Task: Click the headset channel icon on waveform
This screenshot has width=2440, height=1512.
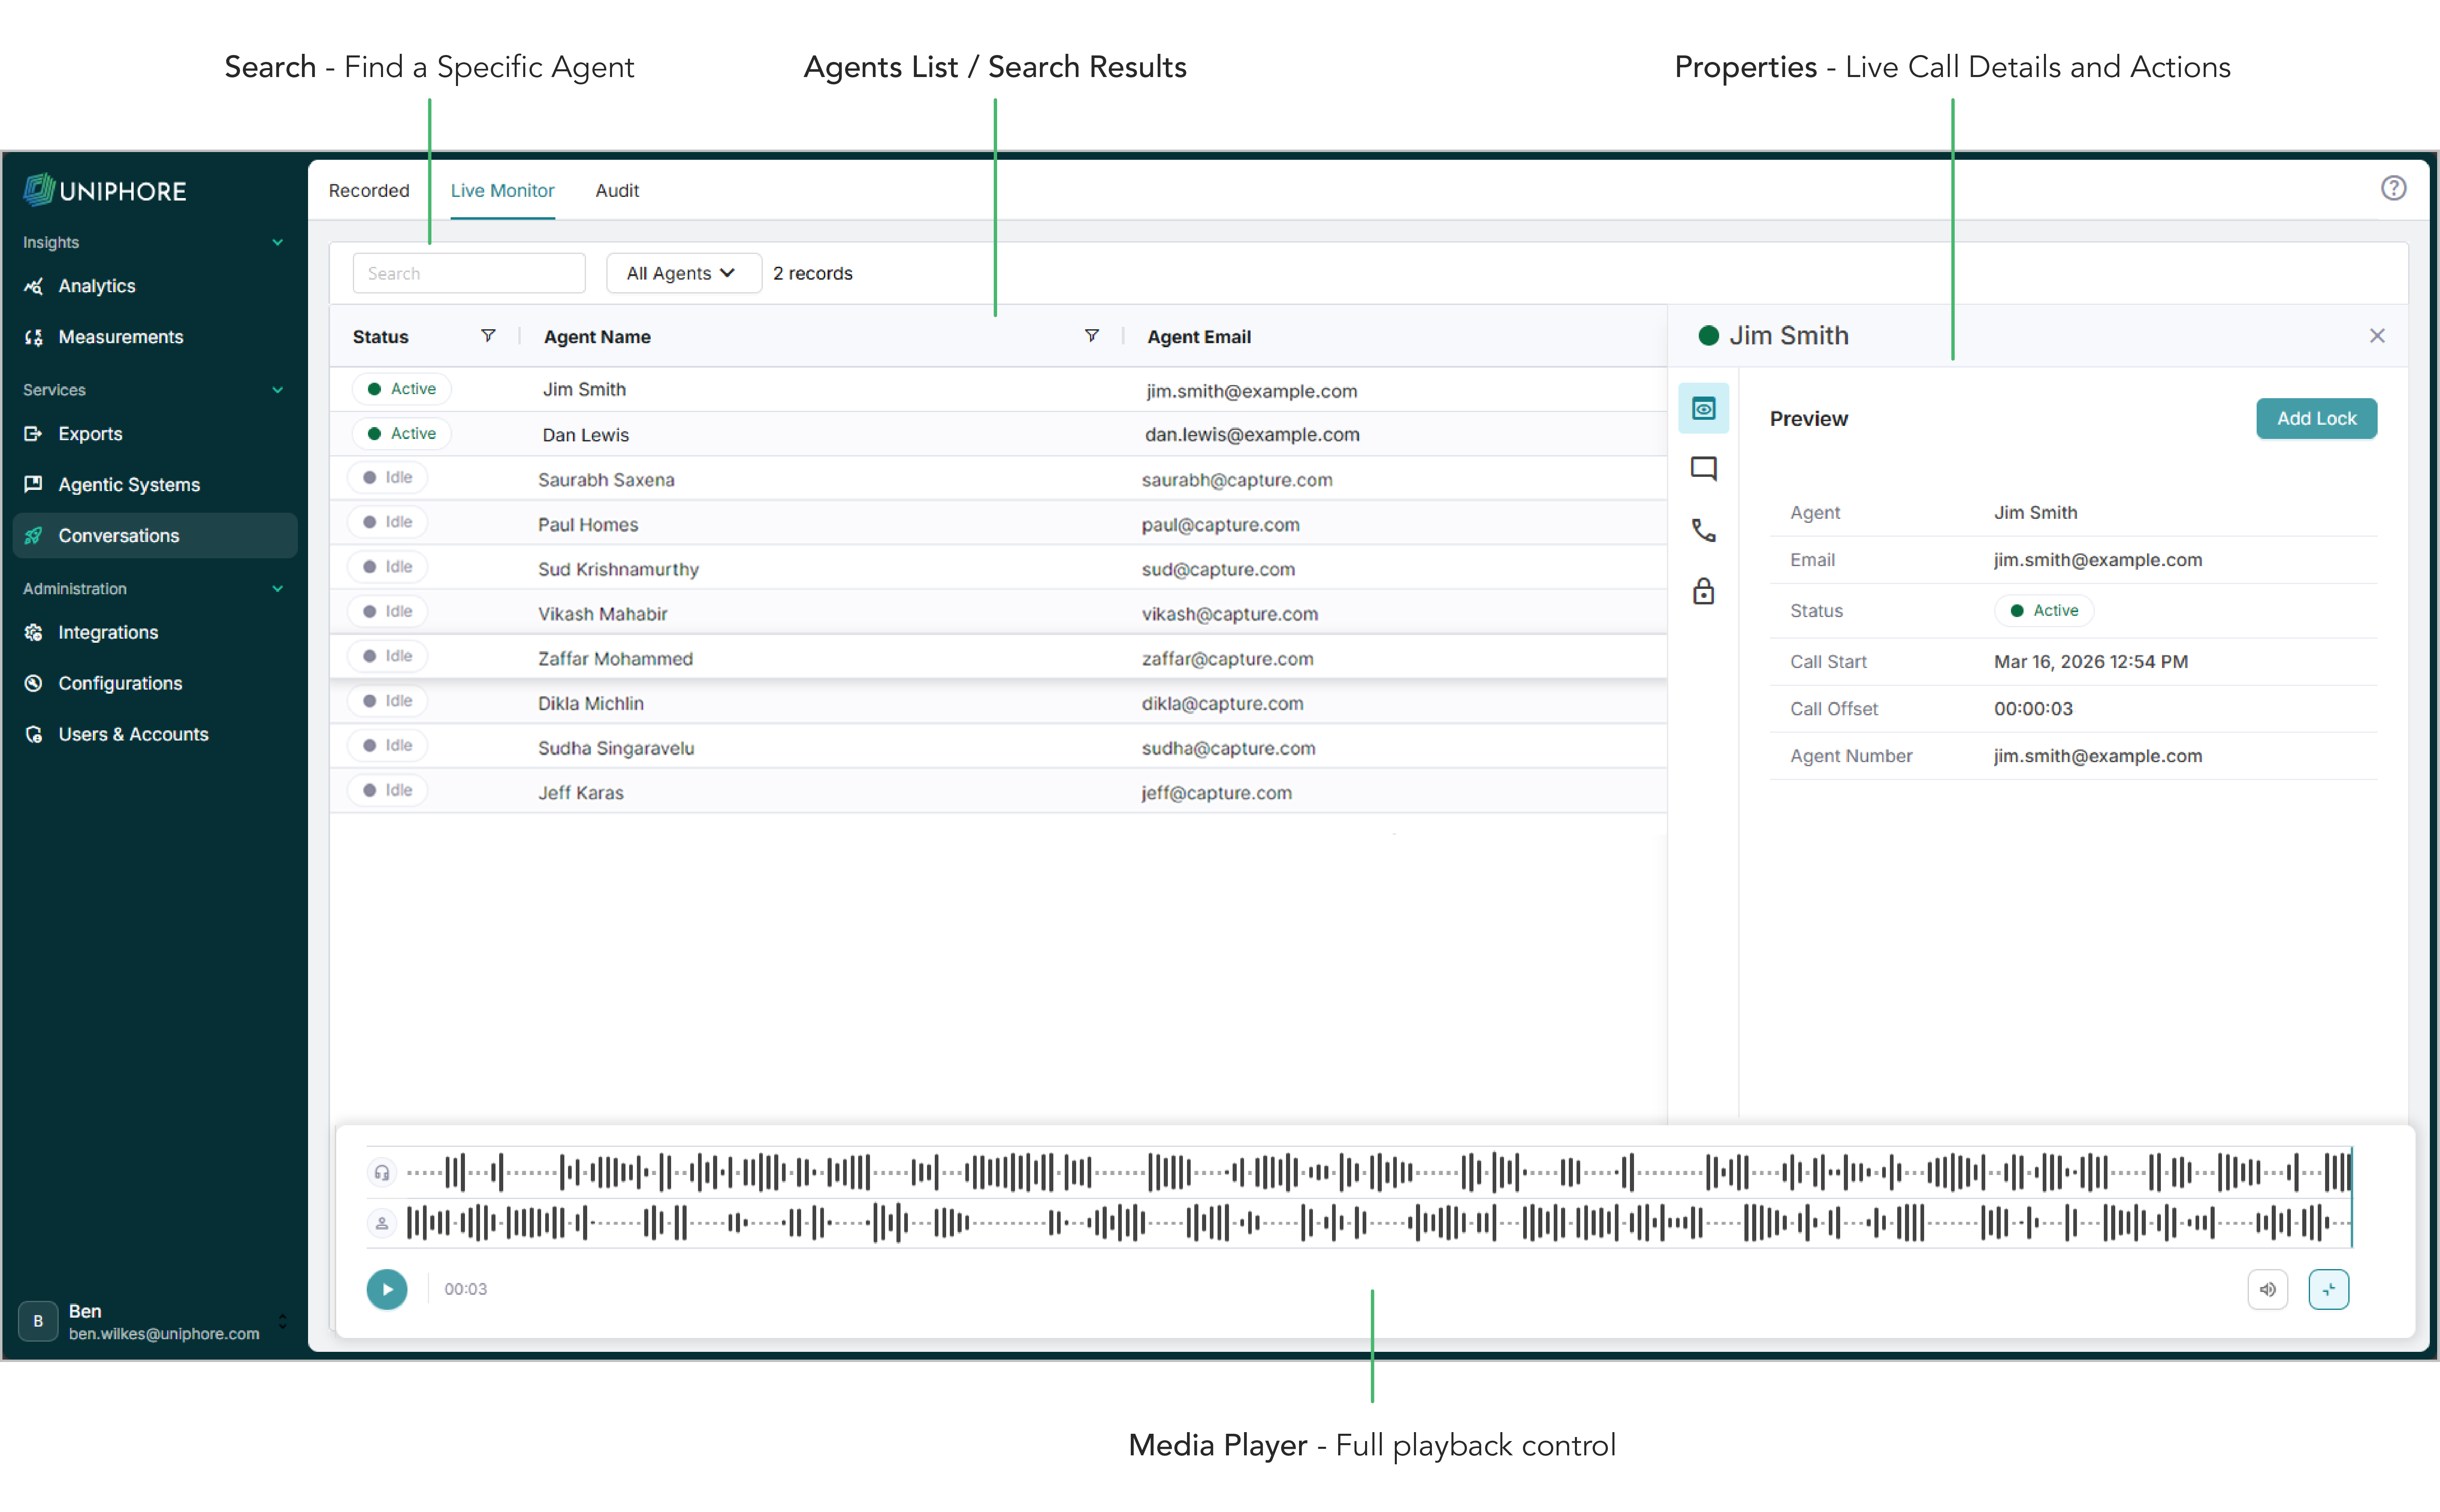Action: [382, 1172]
